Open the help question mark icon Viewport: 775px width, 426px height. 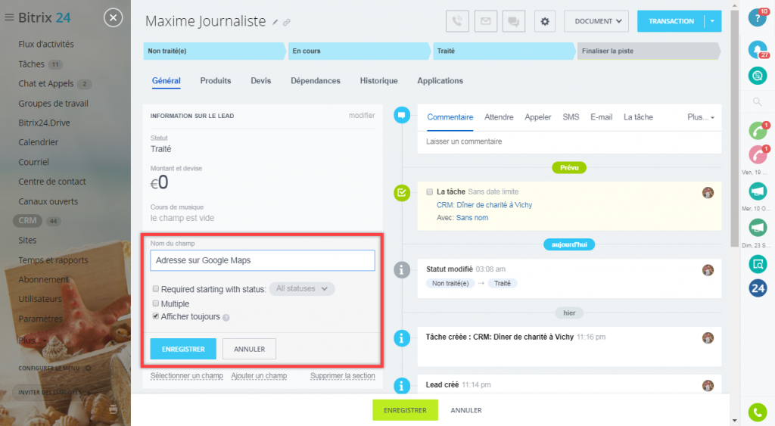[757, 18]
